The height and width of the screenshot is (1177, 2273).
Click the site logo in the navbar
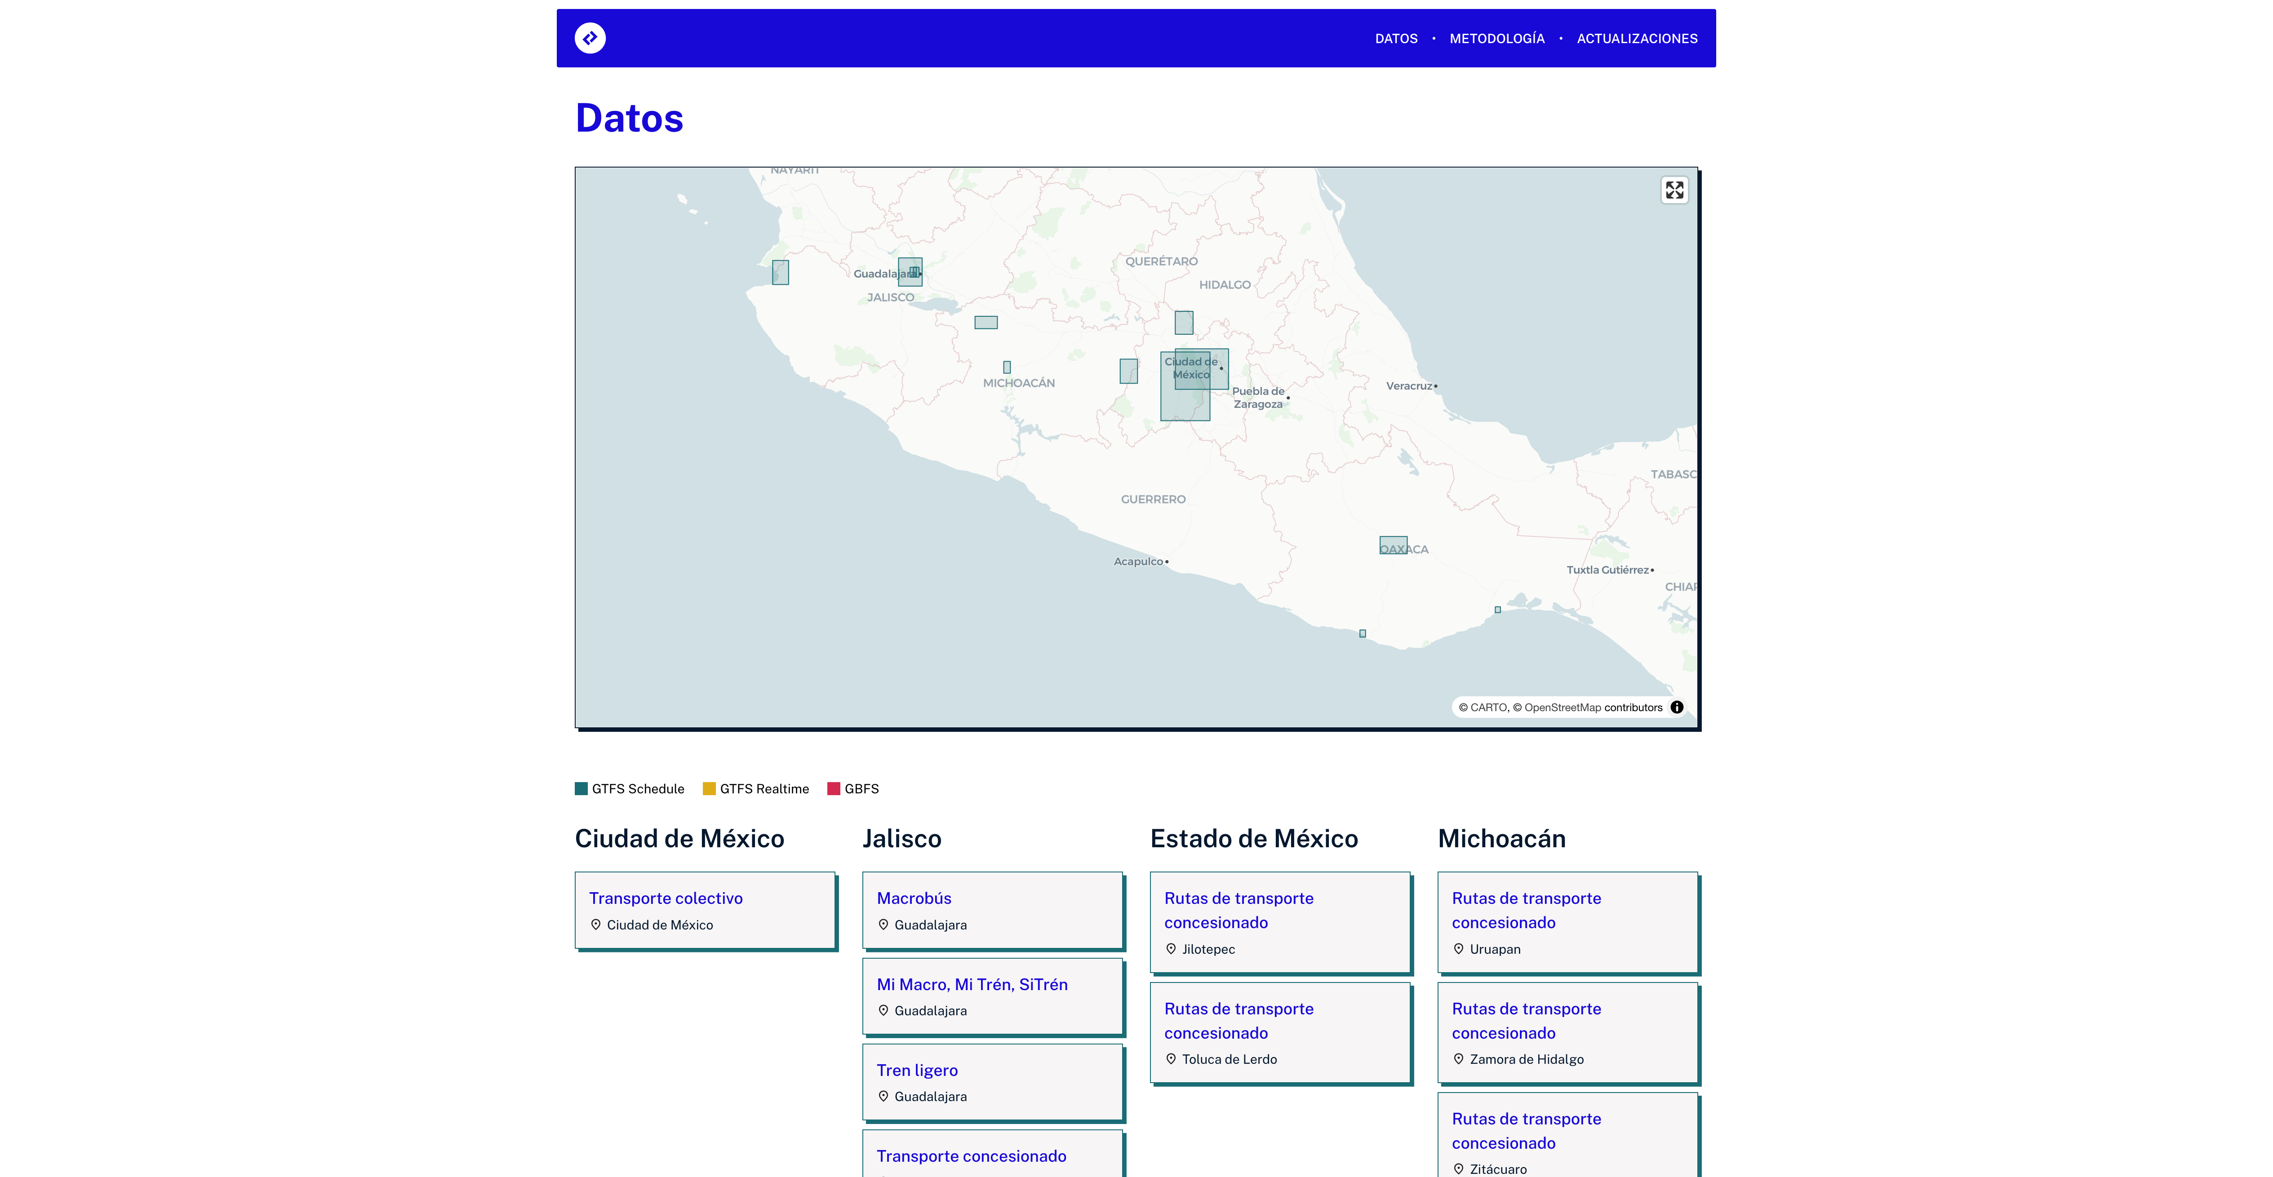tap(591, 37)
